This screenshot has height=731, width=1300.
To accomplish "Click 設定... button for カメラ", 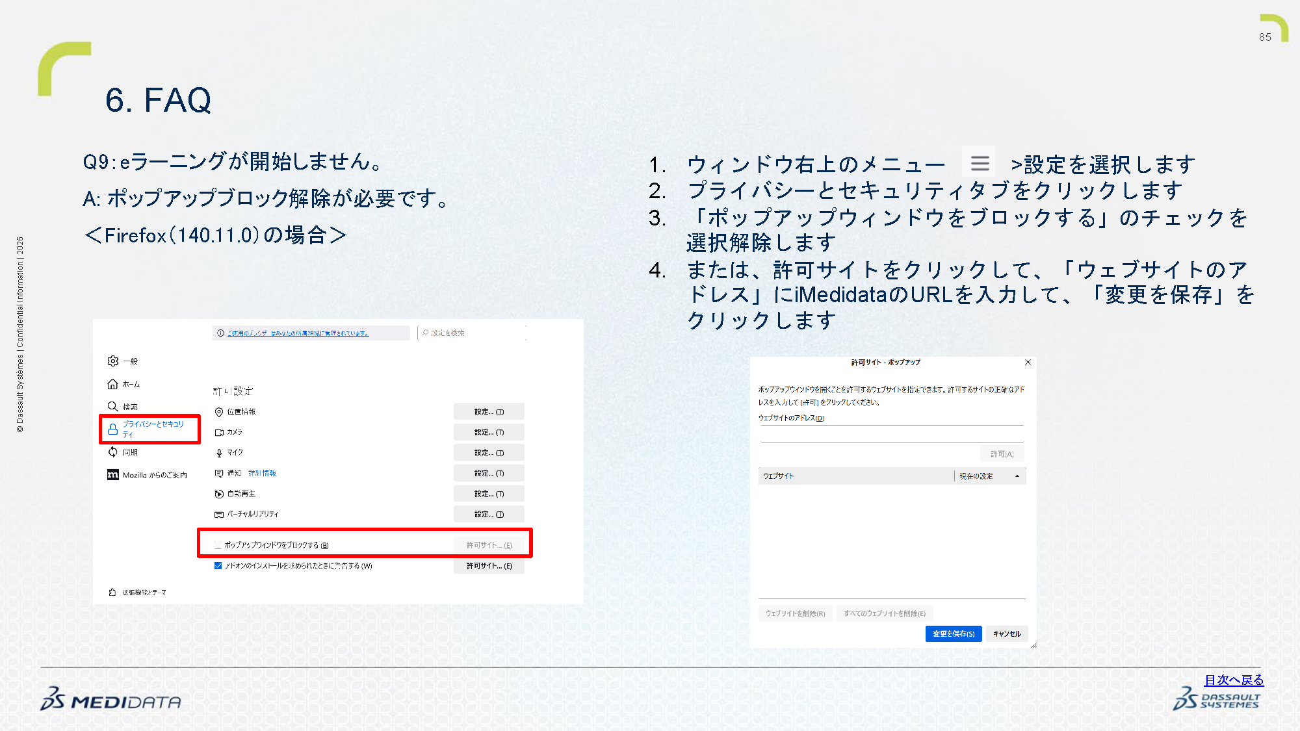I will point(489,432).
